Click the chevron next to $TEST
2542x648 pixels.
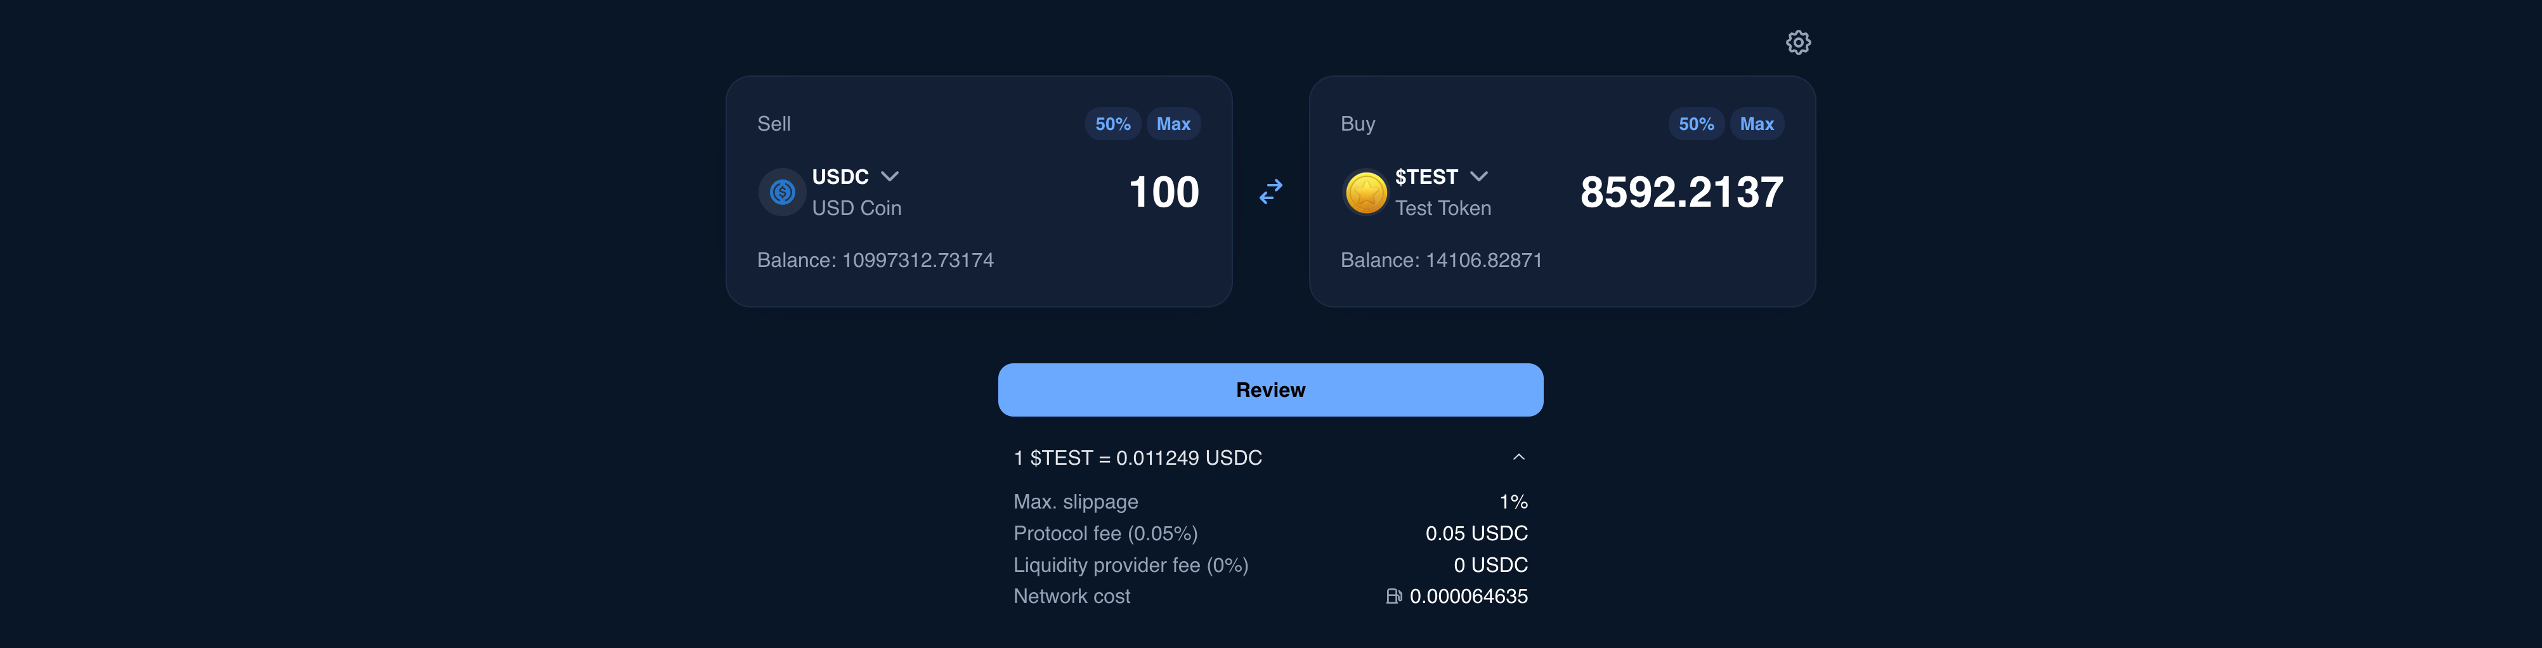pyautogui.click(x=1479, y=176)
